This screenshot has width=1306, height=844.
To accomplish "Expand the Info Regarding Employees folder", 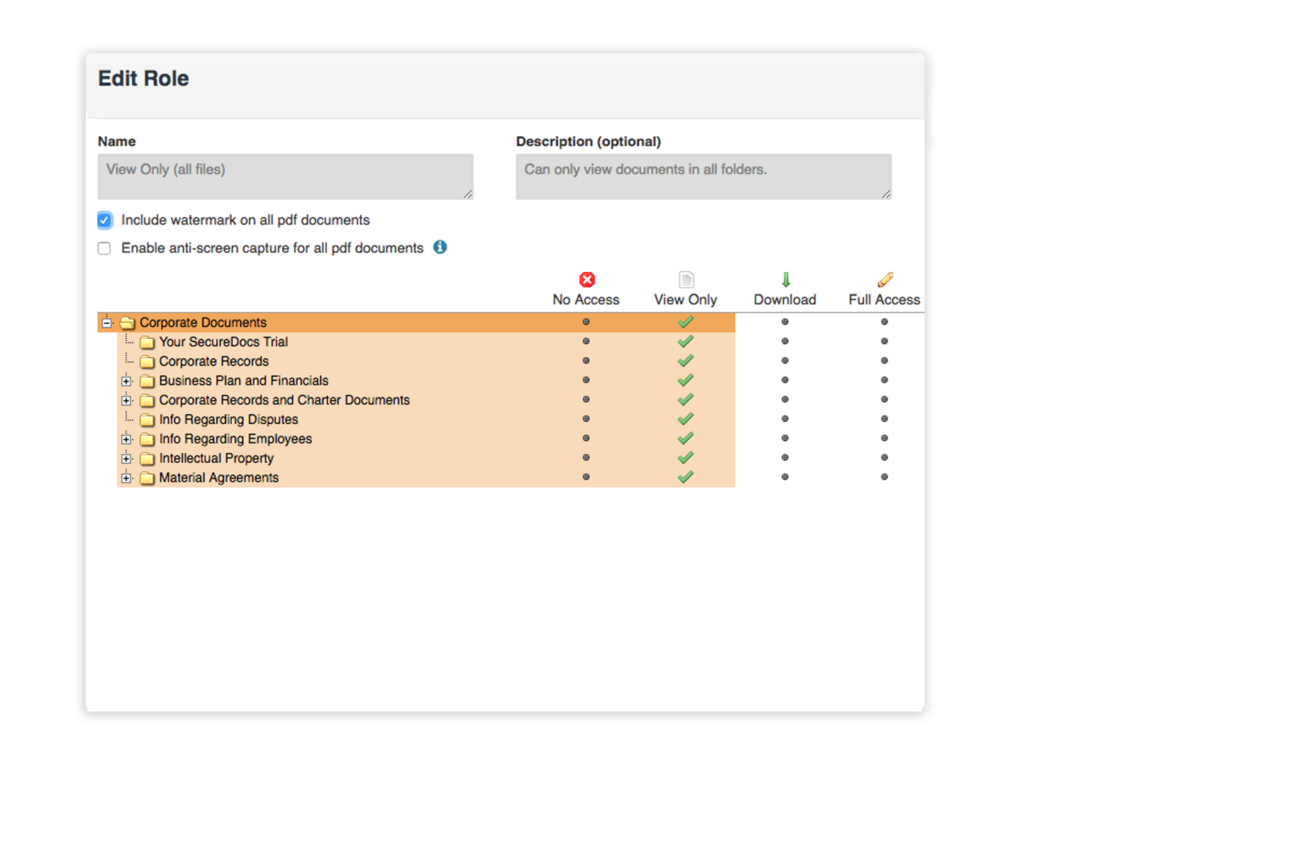I will pos(126,439).
